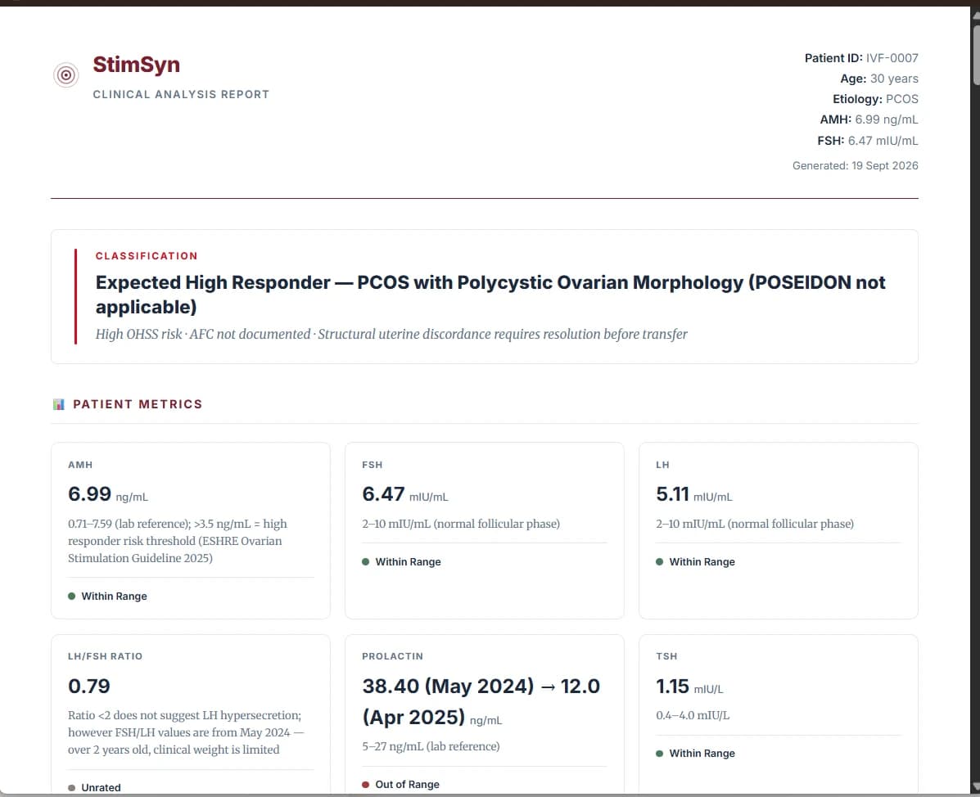Click the header FSH 6.47 mIU/mL line
The height and width of the screenshot is (797, 980).
click(868, 141)
